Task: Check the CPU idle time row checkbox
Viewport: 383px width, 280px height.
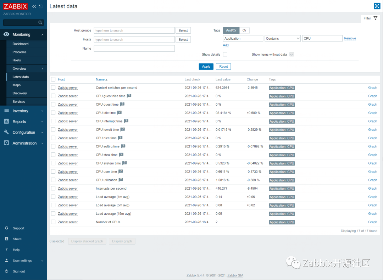Action: coord(53,113)
